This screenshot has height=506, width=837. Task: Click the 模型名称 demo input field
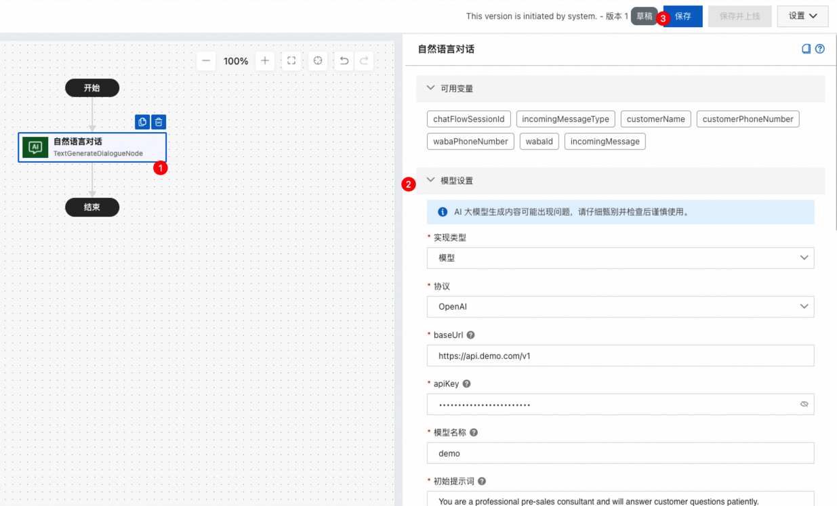[620, 453]
